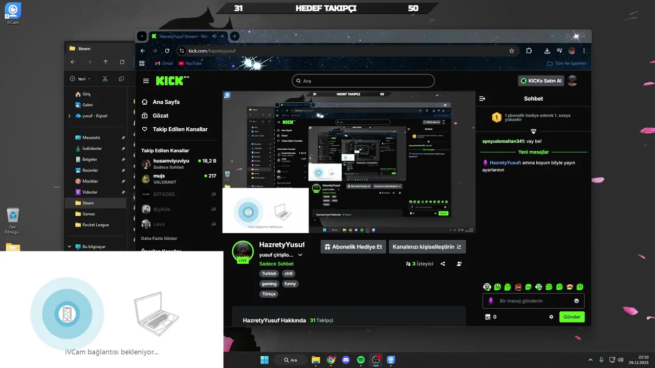Open husamviyuviyu followed channel
This screenshot has height=368, width=655.
179,164
